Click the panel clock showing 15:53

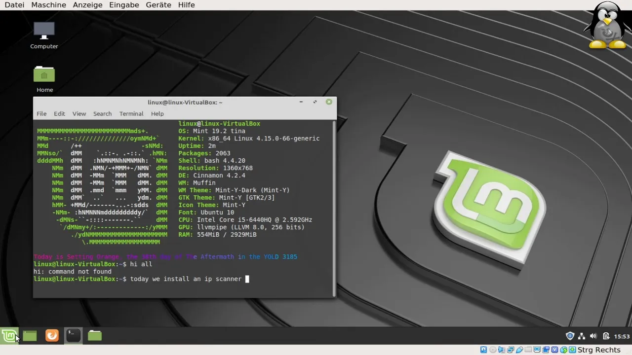[x=622, y=337]
